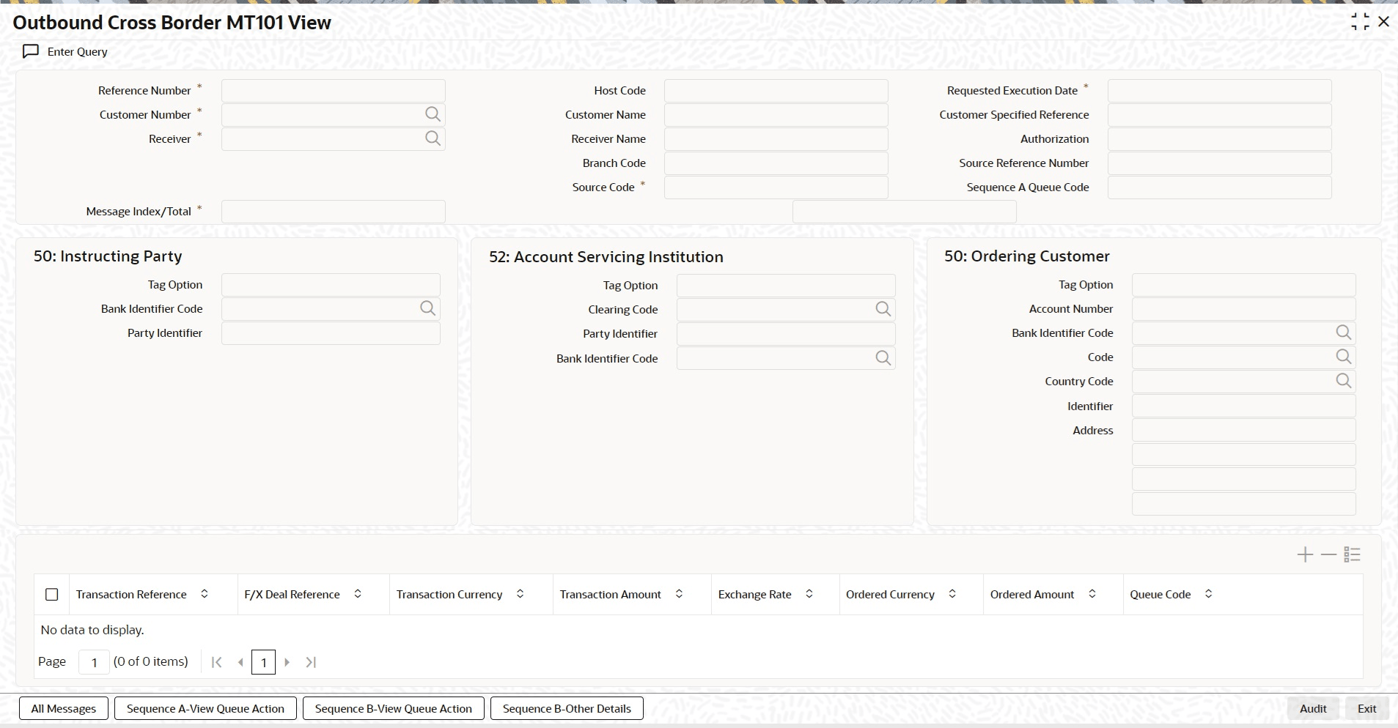Focus Ordering Customer Account Number field

pos(1244,309)
